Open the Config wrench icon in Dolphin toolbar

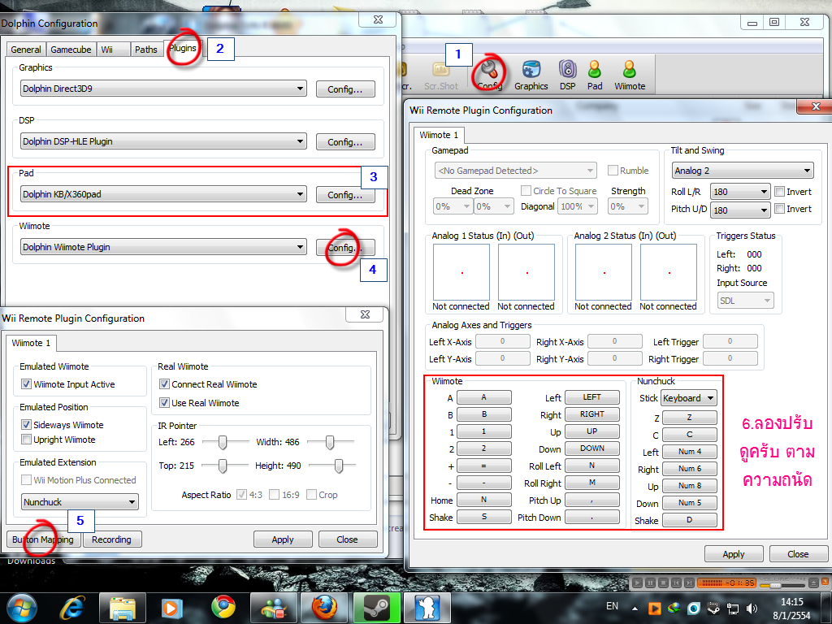pos(488,74)
